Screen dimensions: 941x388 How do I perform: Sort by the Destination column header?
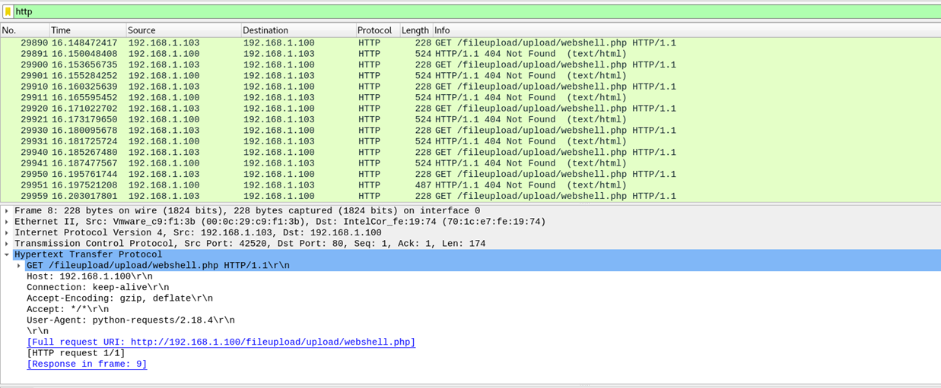click(298, 30)
